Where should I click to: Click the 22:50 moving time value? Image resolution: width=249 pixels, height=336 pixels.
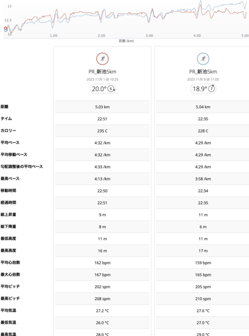(102, 191)
